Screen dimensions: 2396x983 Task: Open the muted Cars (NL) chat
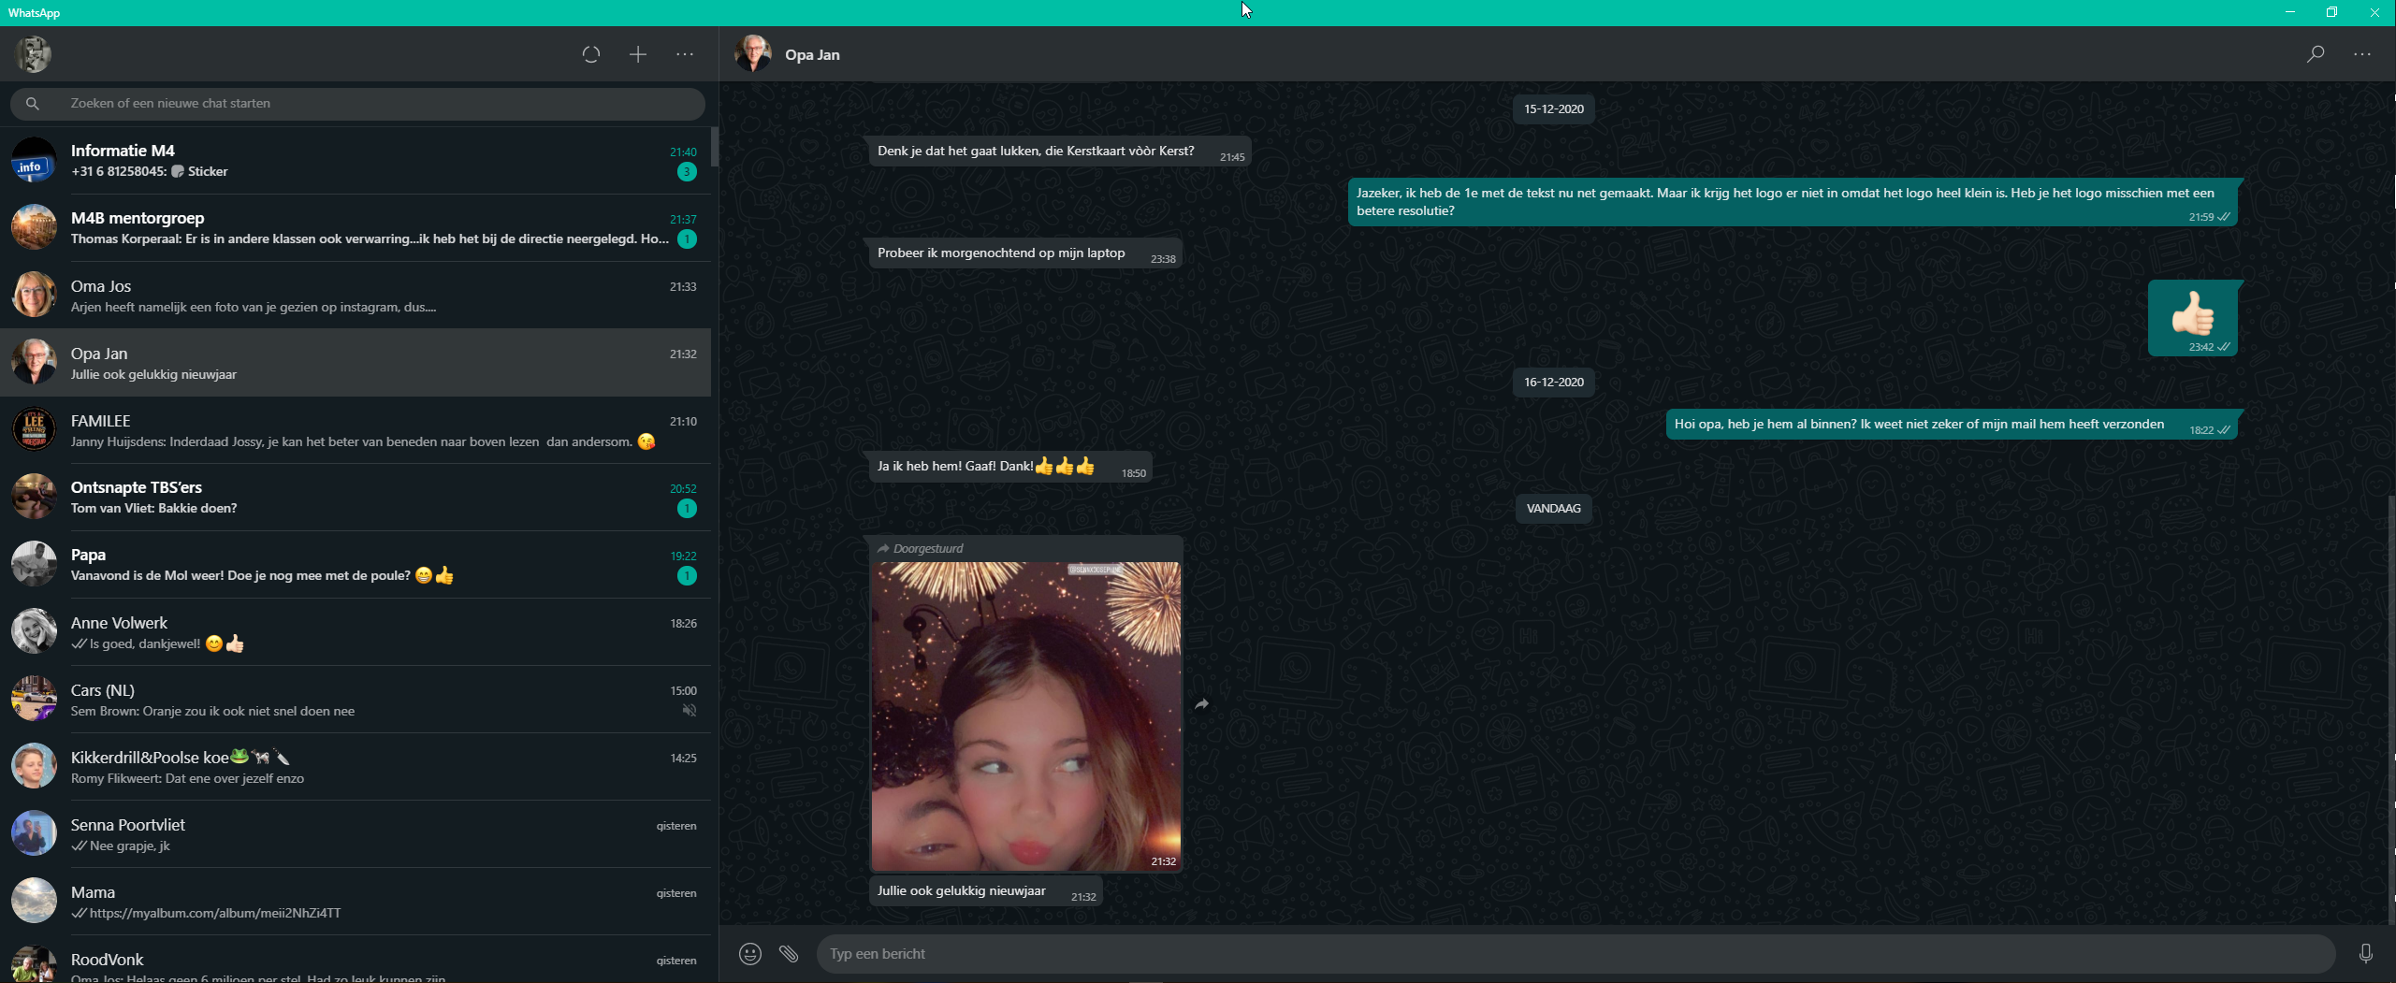point(356,699)
